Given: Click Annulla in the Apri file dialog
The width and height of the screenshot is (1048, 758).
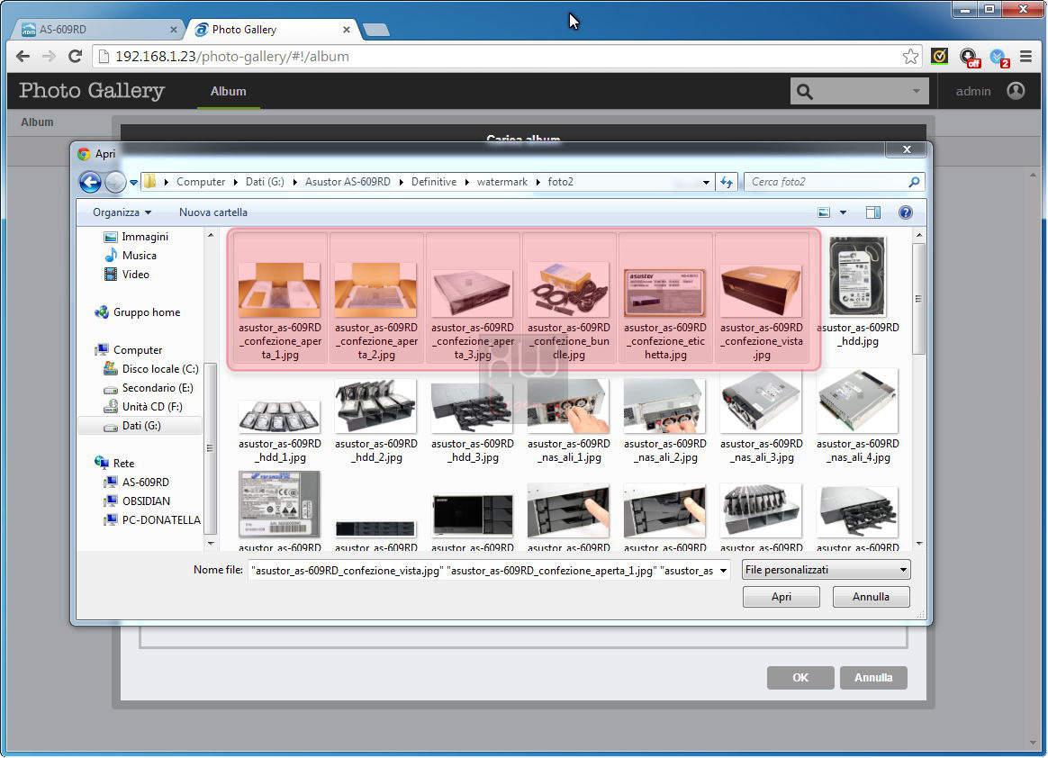Looking at the screenshot, I should [x=871, y=597].
